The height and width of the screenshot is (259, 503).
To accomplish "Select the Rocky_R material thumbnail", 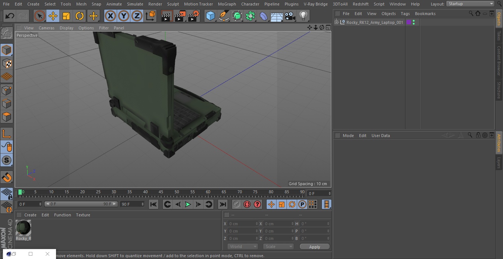I will pos(23,230).
